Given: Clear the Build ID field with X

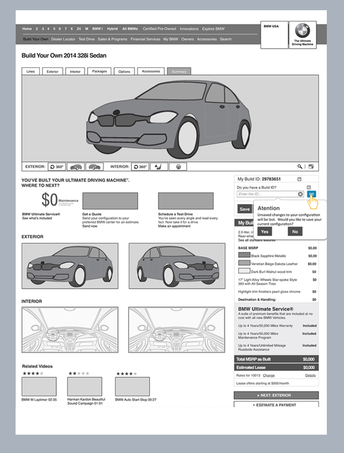Looking at the screenshot, I should coord(300,194).
